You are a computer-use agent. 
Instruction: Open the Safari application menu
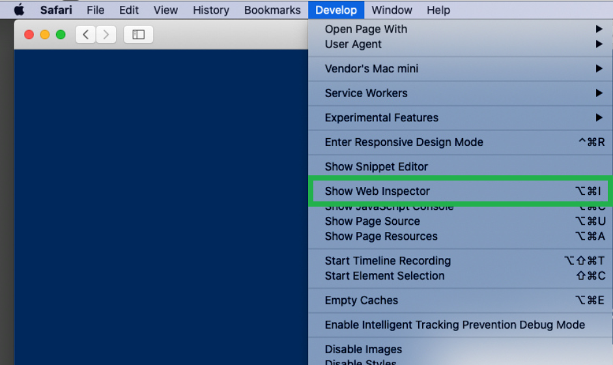coord(56,10)
